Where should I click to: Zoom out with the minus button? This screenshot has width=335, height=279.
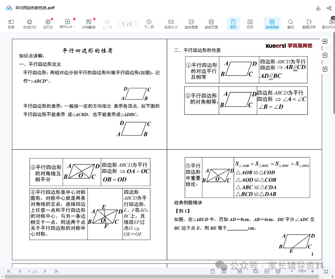(x=292, y=271)
